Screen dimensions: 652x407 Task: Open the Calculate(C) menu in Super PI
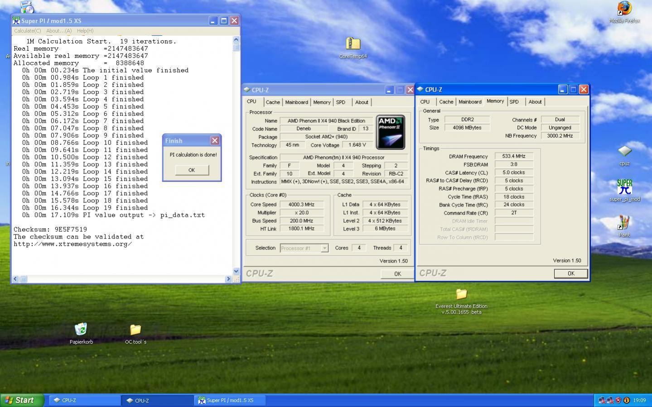coord(27,31)
